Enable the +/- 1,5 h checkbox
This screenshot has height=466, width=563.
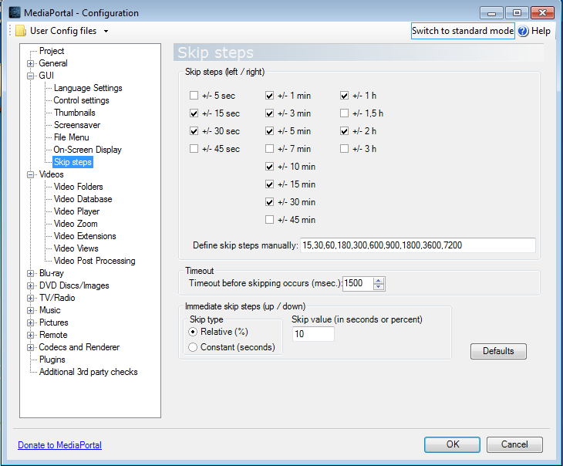coord(344,113)
